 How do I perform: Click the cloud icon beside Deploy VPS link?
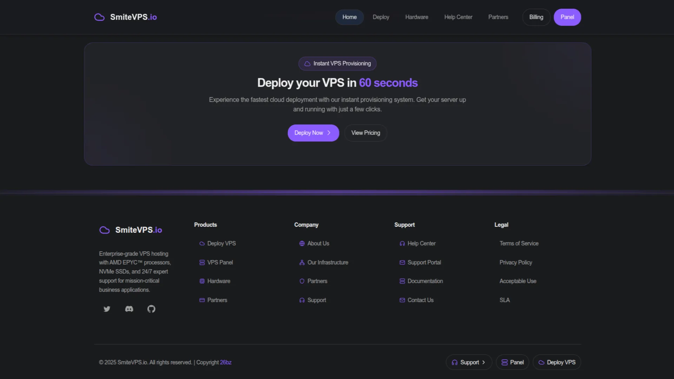[202, 244]
